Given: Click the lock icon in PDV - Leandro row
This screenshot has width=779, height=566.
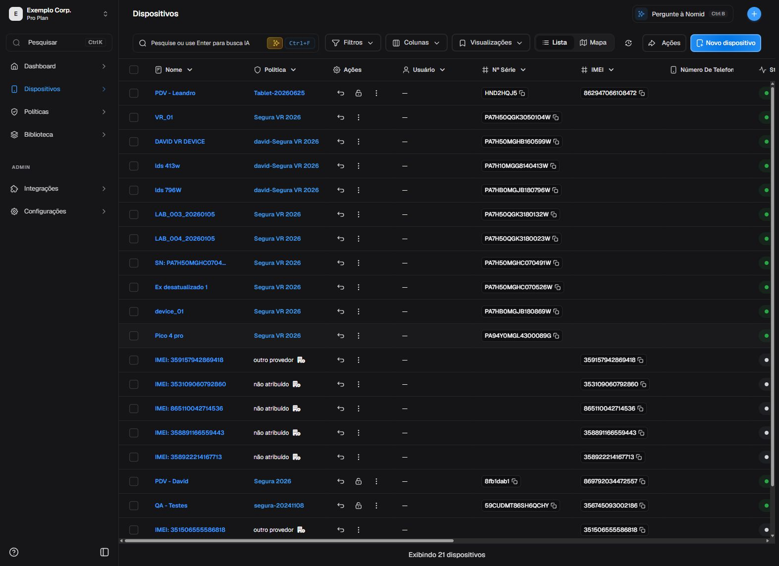Looking at the screenshot, I should (359, 93).
